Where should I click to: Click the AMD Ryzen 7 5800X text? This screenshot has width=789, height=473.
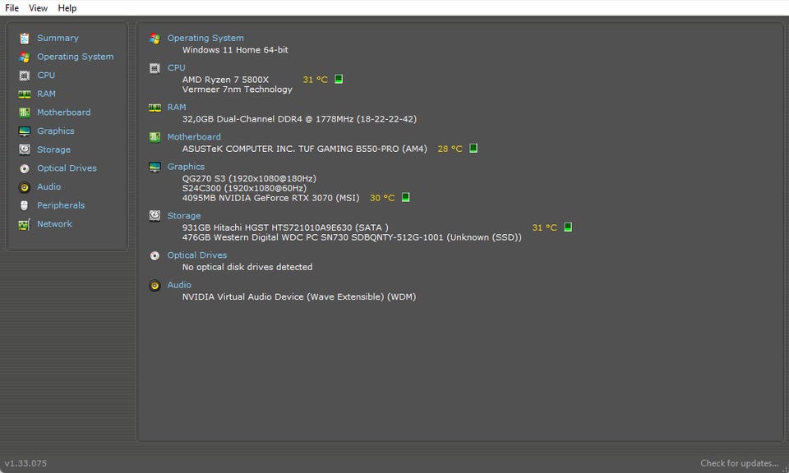coord(225,80)
